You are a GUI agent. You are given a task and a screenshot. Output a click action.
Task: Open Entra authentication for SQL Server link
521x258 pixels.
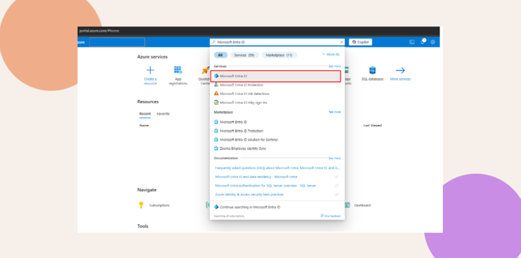click(265, 186)
